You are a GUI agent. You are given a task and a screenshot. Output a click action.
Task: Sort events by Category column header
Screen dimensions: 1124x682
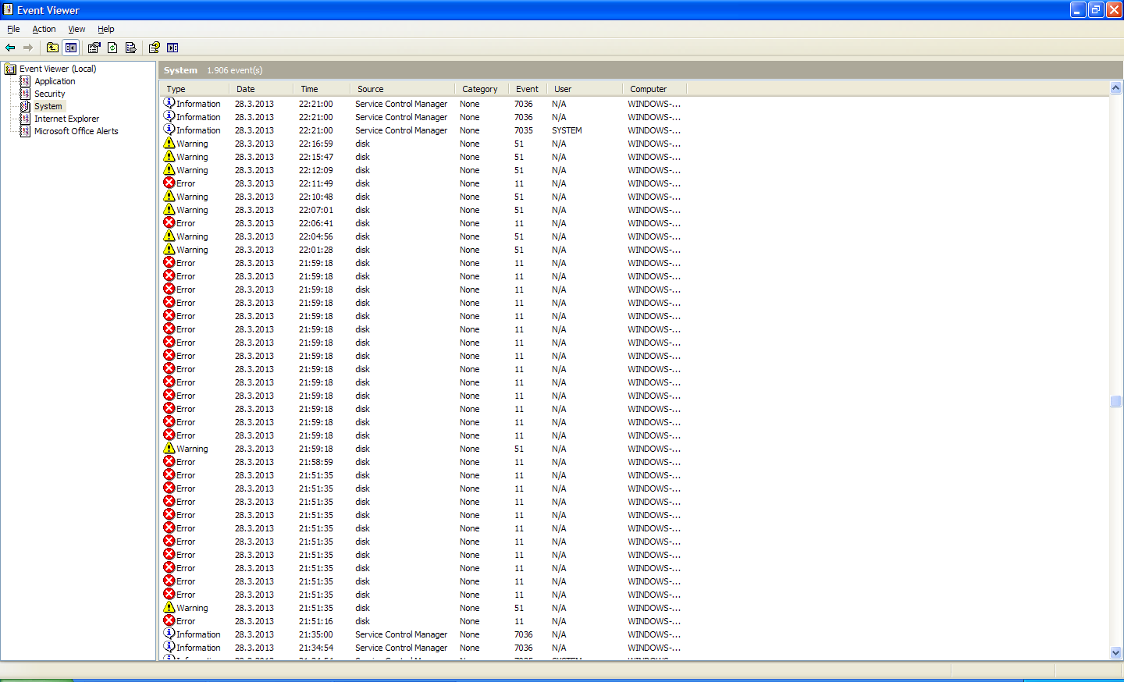coord(482,89)
